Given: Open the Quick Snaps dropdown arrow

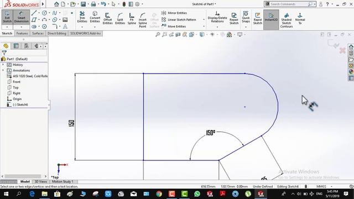Looking at the screenshot, I should pos(246,27).
